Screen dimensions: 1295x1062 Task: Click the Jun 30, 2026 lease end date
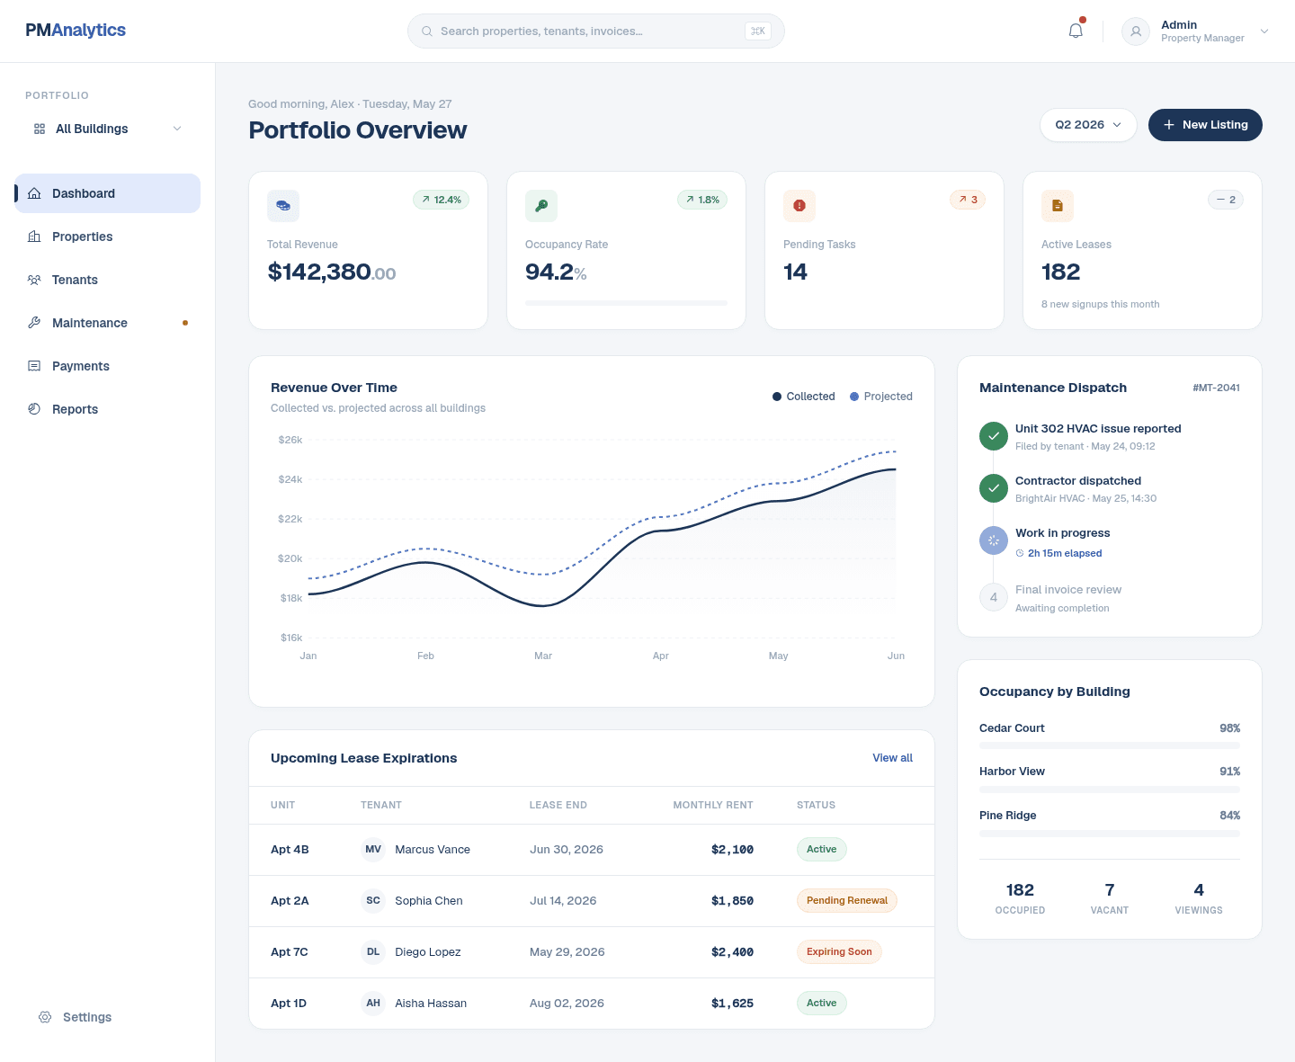(x=567, y=850)
